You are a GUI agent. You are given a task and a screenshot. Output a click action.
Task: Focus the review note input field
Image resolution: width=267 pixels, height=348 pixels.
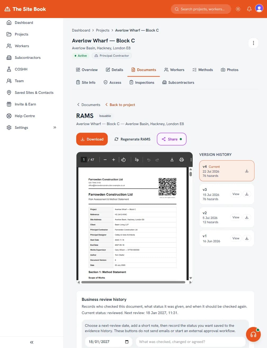pyautogui.click(x=191, y=342)
